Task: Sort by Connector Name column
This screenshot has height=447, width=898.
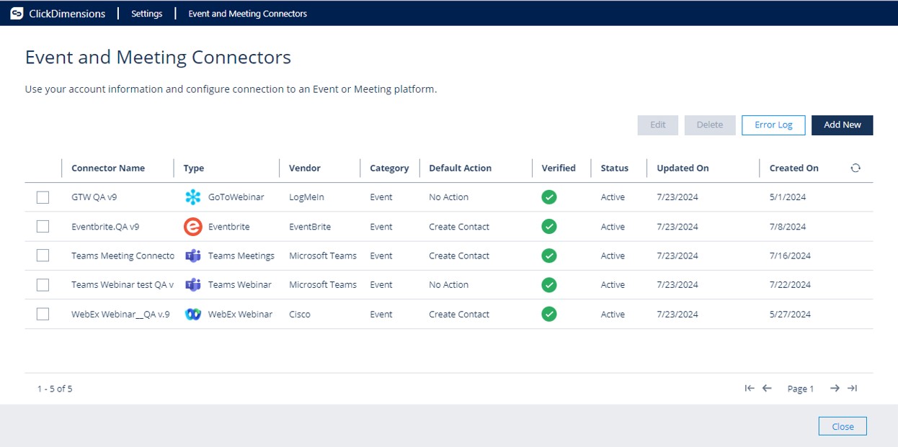Action: click(x=108, y=168)
